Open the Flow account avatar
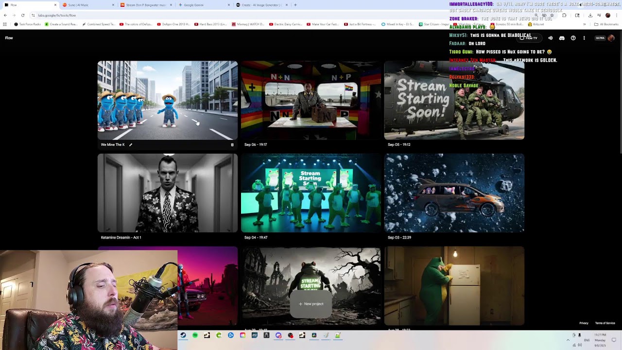Viewport: 622px width, 350px height. tap(611, 38)
